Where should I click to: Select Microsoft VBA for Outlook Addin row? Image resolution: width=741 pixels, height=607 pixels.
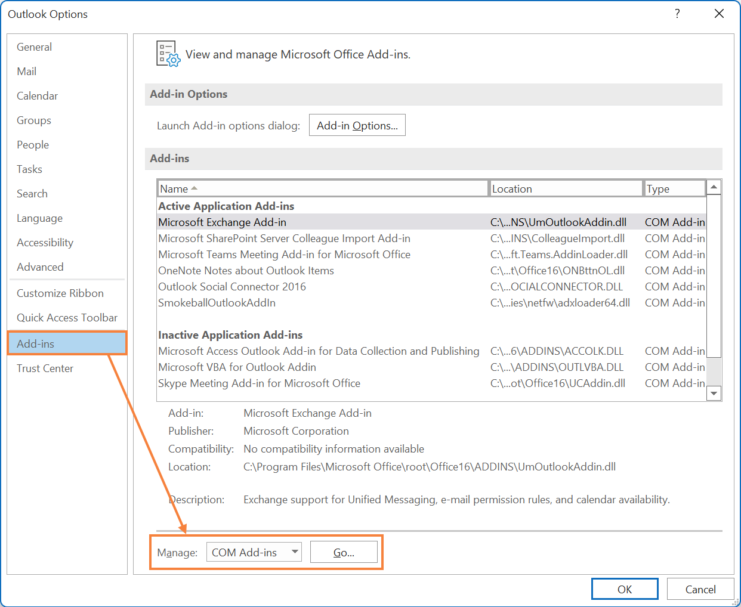pyautogui.click(x=237, y=367)
